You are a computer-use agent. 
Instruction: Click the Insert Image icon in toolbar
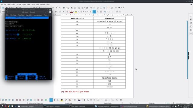(x=68, y=8)
